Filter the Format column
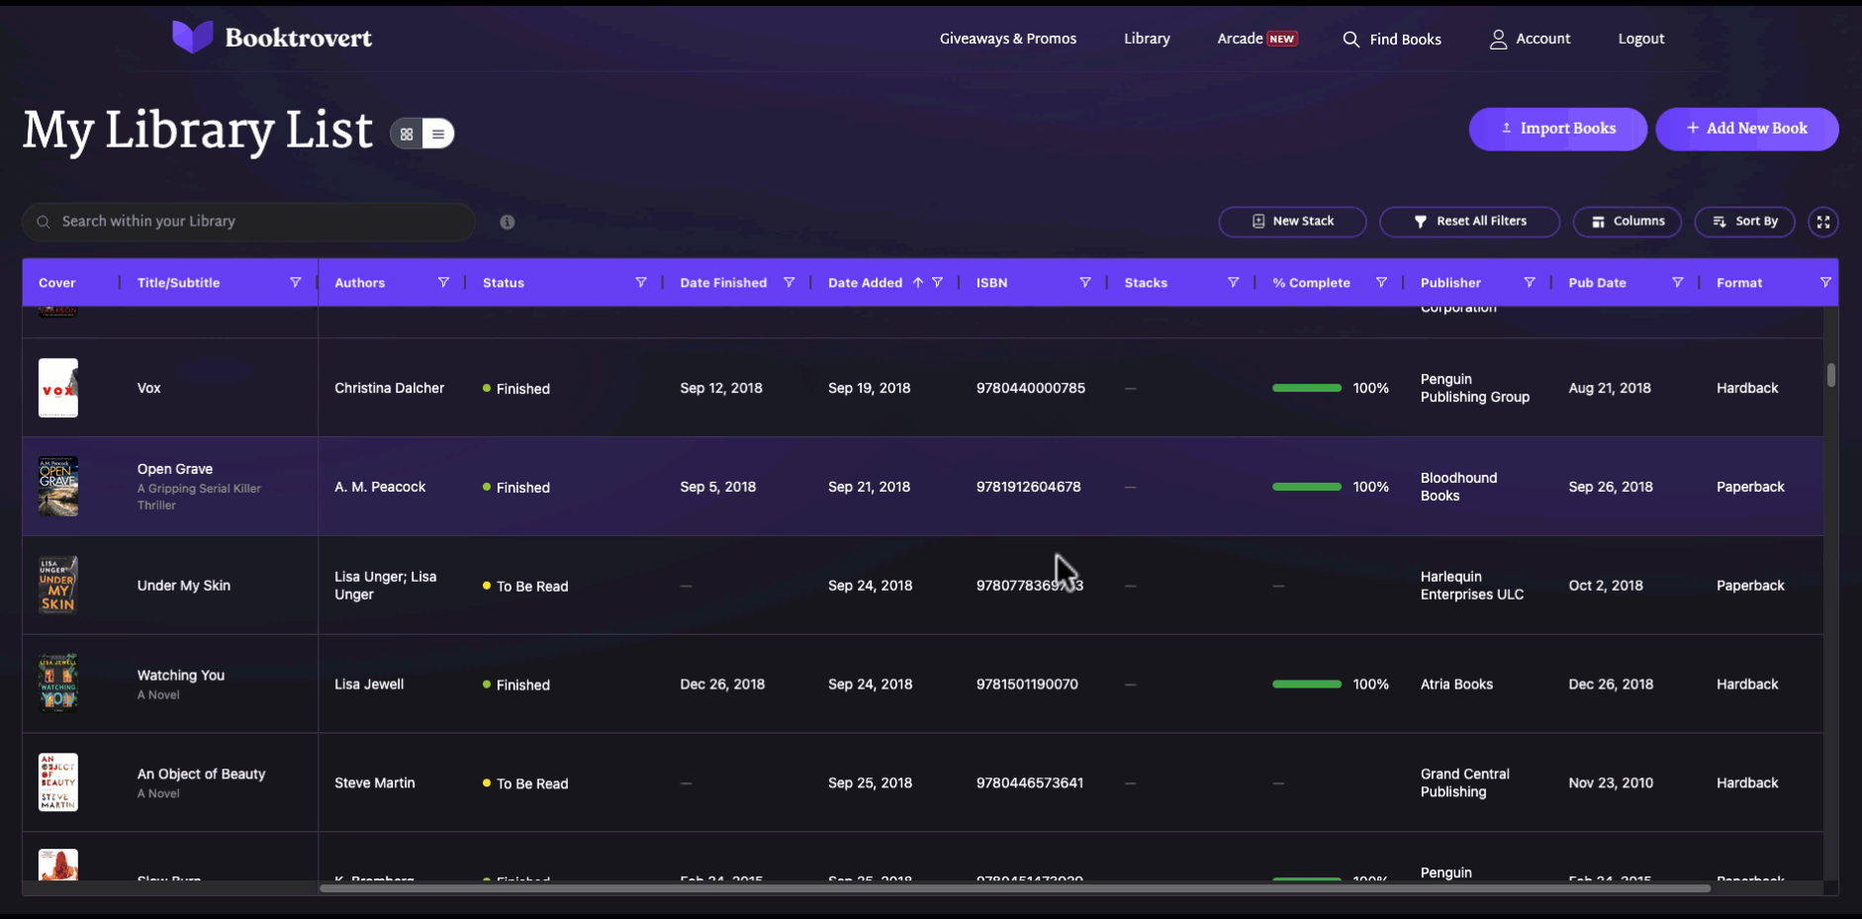The image size is (1862, 919). pos(1825,283)
